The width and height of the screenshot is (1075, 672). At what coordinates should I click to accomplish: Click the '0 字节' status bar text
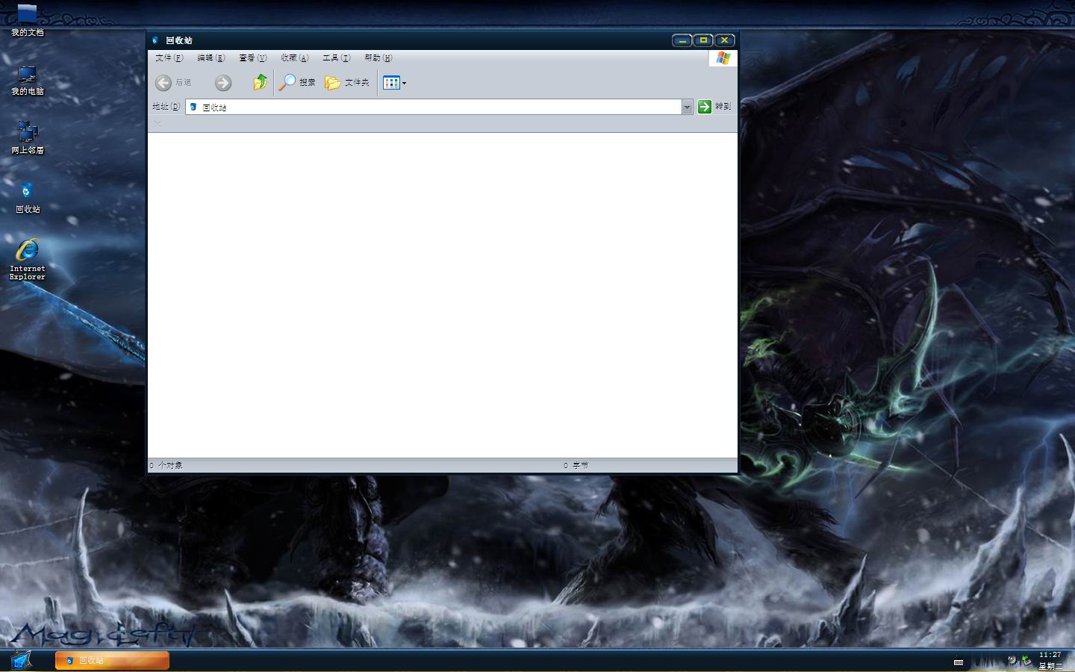[x=576, y=465]
